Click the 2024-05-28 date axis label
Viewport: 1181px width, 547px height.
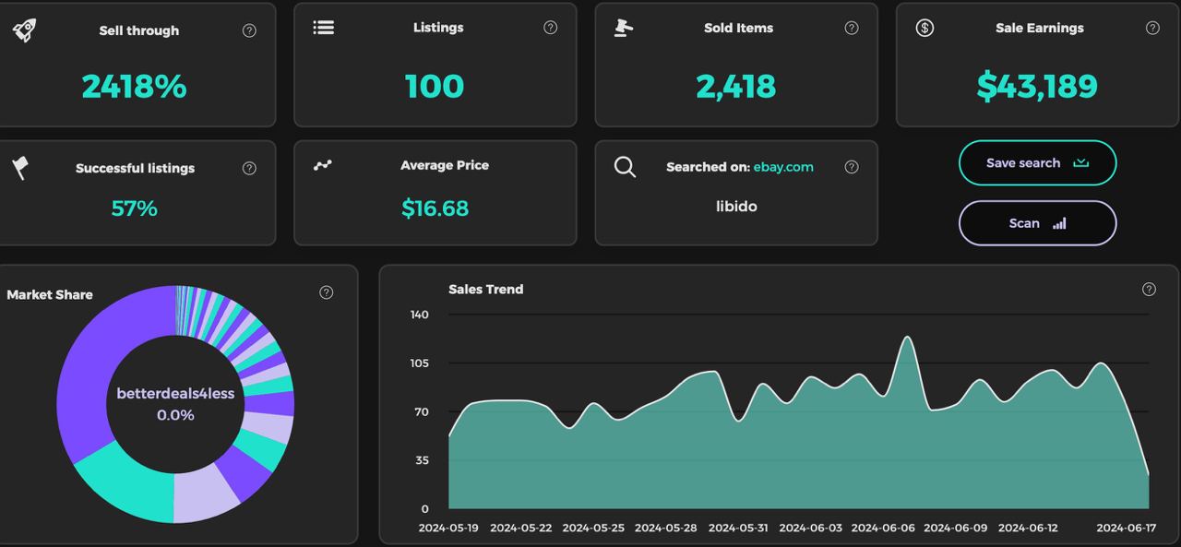665,528
